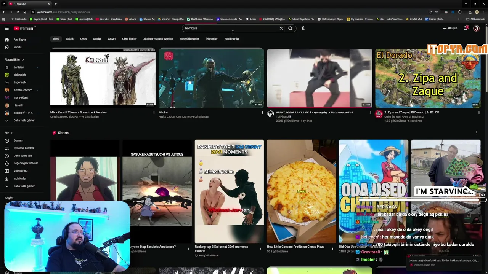This screenshot has height=274, width=488.
Task: Select the Çizgi filmler filter chip
Action: click(129, 39)
